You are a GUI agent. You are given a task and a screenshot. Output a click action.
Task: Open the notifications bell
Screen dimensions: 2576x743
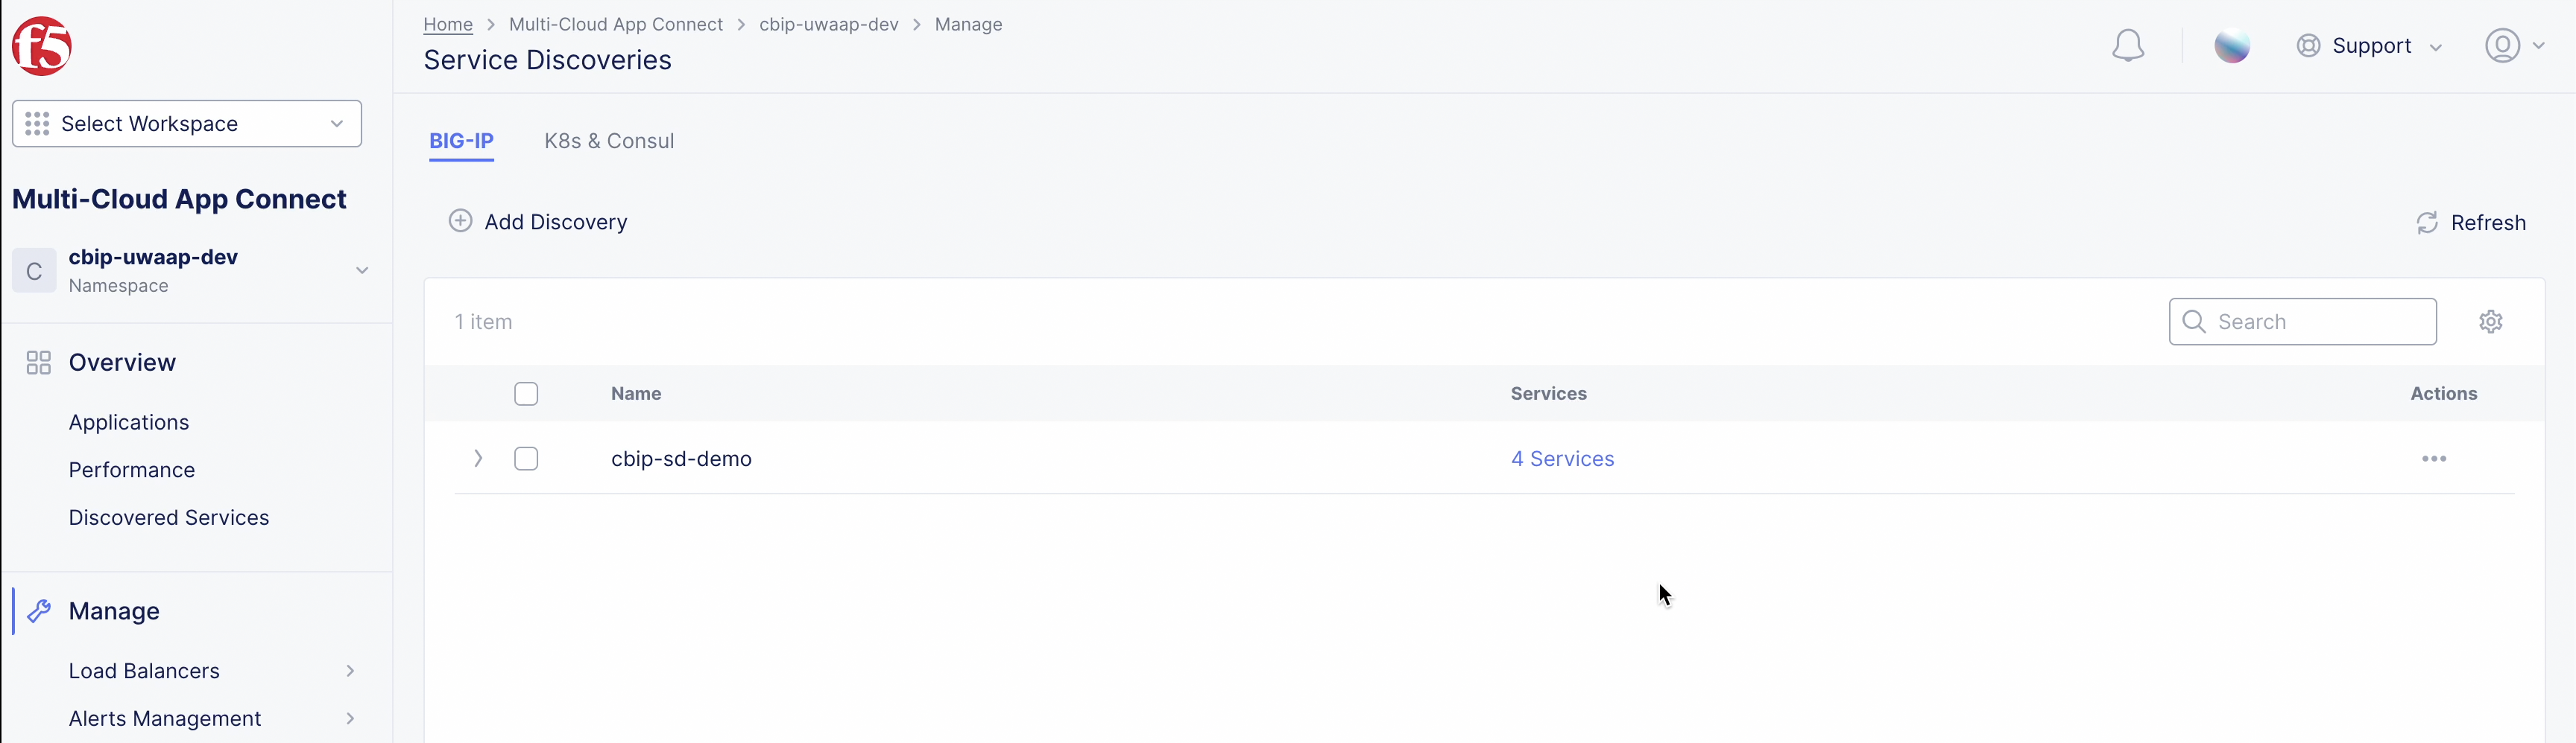pyautogui.click(x=2127, y=46)
